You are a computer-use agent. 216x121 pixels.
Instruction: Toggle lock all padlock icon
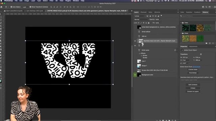click(148, 23)
